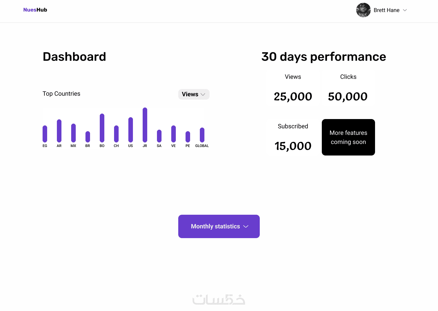Select the US bar in Top Countries
Viewport: 438px width, 311px height.
point(130,130)
